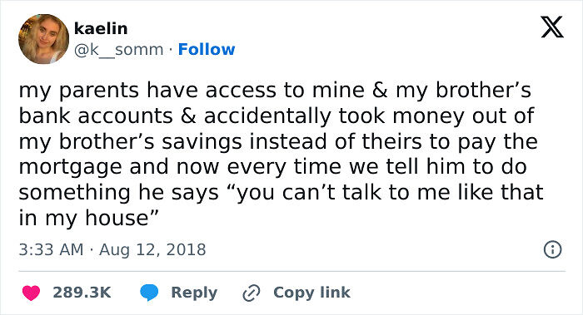Image resolution: width=583 pixels, height=315 pixels.
Task: Click the Aug 12, 2018 date
Action: pos(152,249)
